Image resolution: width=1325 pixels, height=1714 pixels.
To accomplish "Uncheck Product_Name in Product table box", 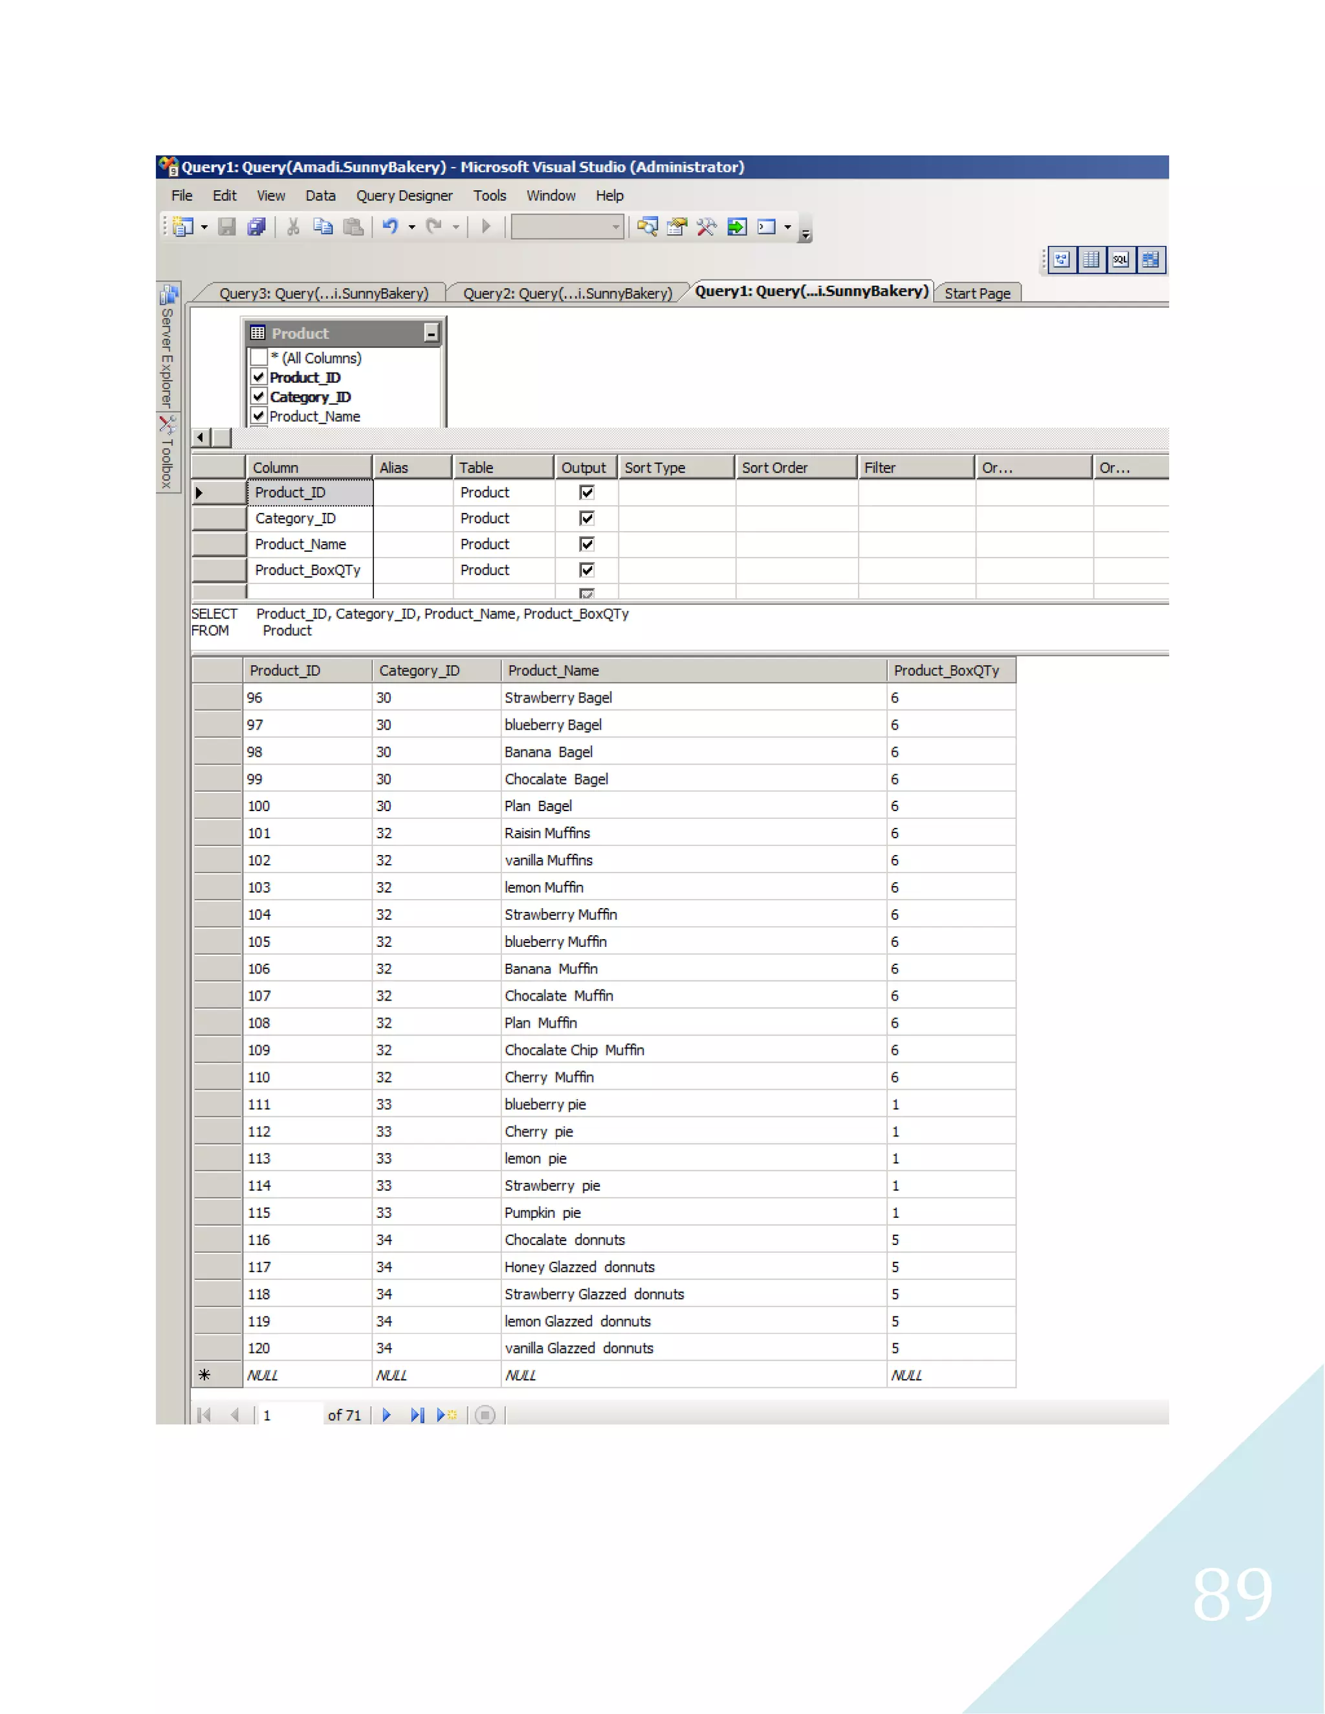I will click(x=258, y=416).
